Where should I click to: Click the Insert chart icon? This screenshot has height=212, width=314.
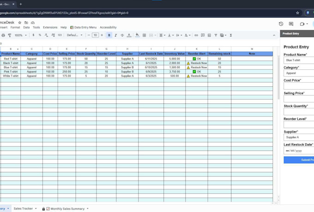pos(209,35)
